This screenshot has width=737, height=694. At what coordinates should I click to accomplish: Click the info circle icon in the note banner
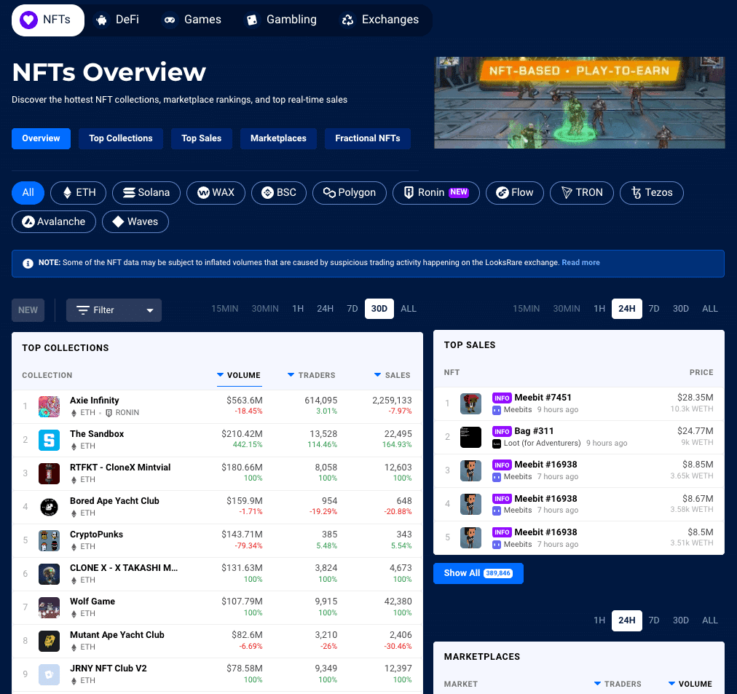tap(28, 263)
